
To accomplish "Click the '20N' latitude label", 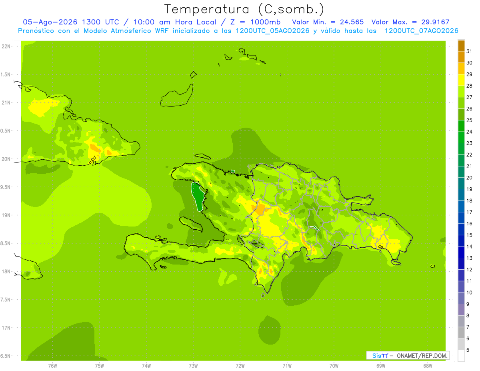I will (6, 159).
